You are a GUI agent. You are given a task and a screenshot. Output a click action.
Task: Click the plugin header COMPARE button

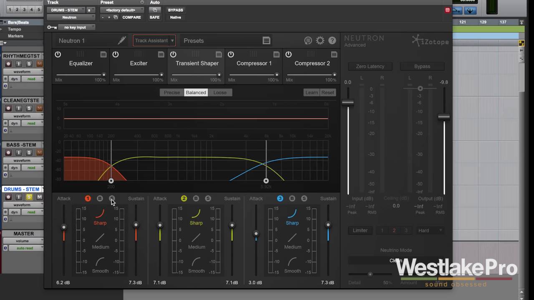131,17
